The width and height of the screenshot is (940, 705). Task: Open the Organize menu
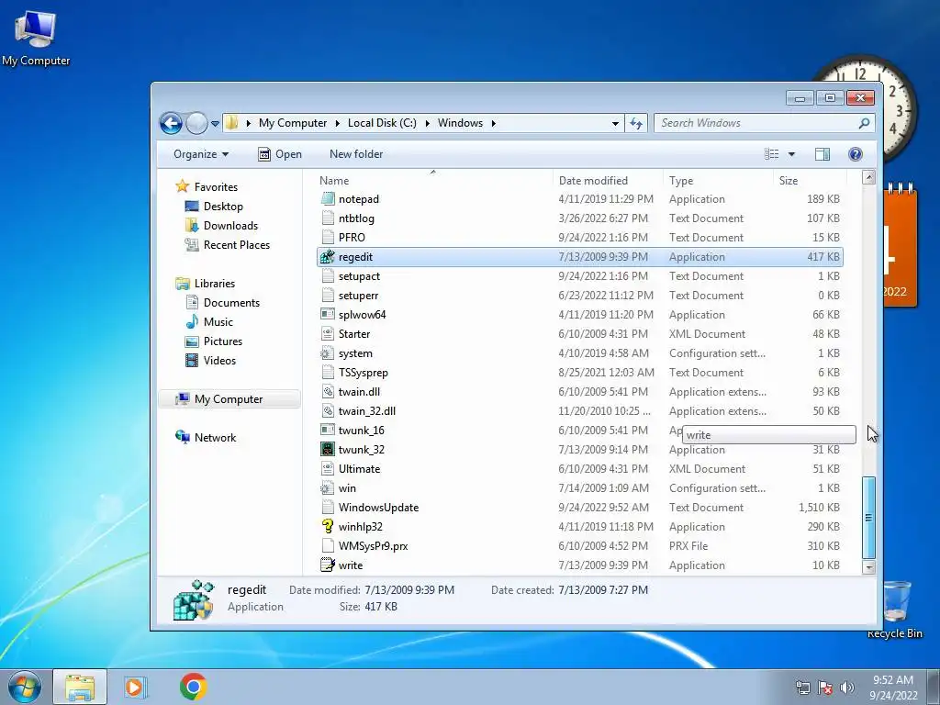pos(201,154)
